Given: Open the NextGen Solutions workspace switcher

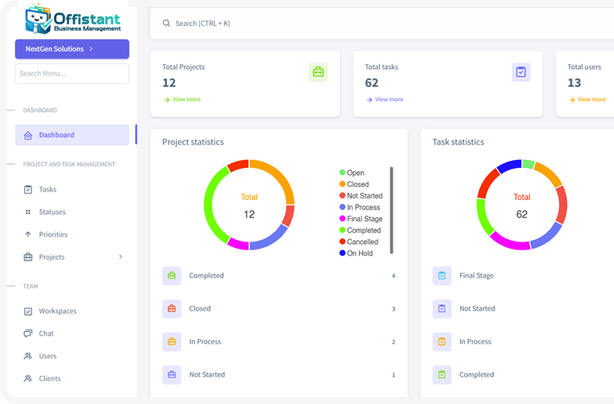Looking at the screenshot, I should [x=71, y=49].
